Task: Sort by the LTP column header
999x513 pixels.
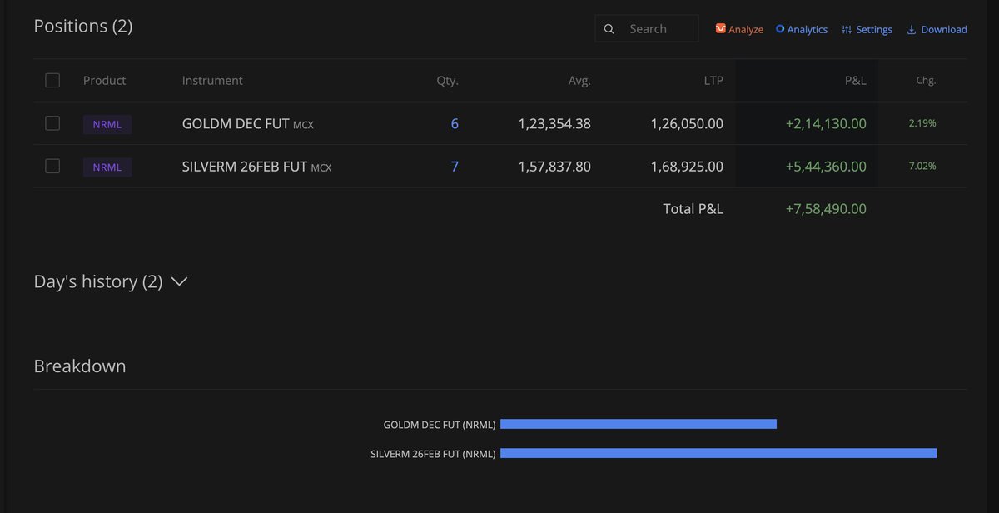Action: click(x=713, y=81)
